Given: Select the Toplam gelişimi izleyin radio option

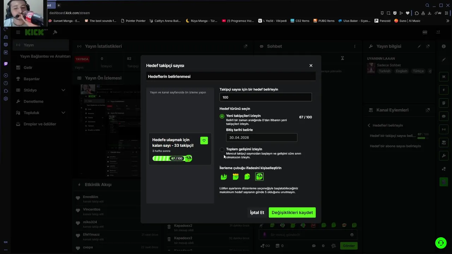Looking at the screenshot, I should click(222, 150).
